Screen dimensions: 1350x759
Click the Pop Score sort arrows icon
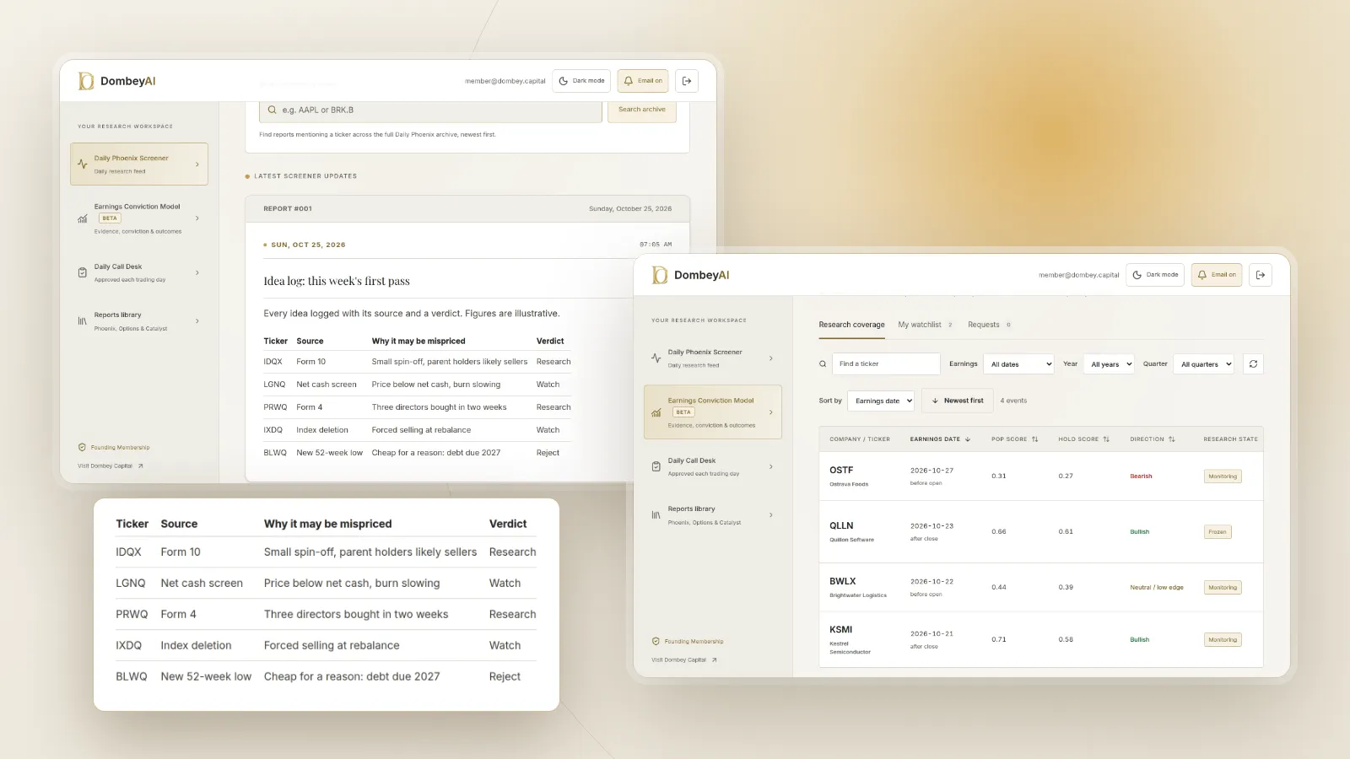pyautogui.click(x=1035, y=439)
